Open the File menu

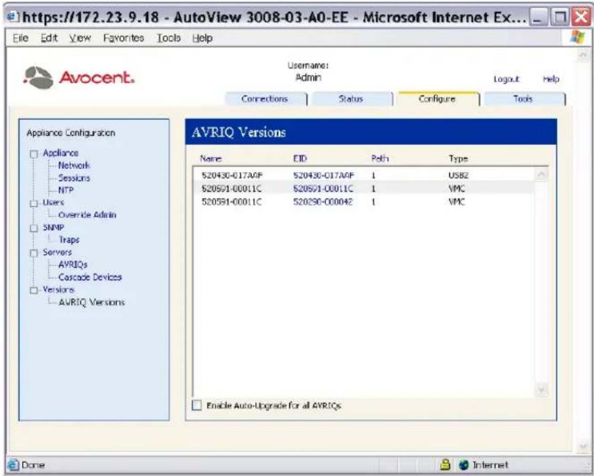pyautogui.click(x=21, y=38)
